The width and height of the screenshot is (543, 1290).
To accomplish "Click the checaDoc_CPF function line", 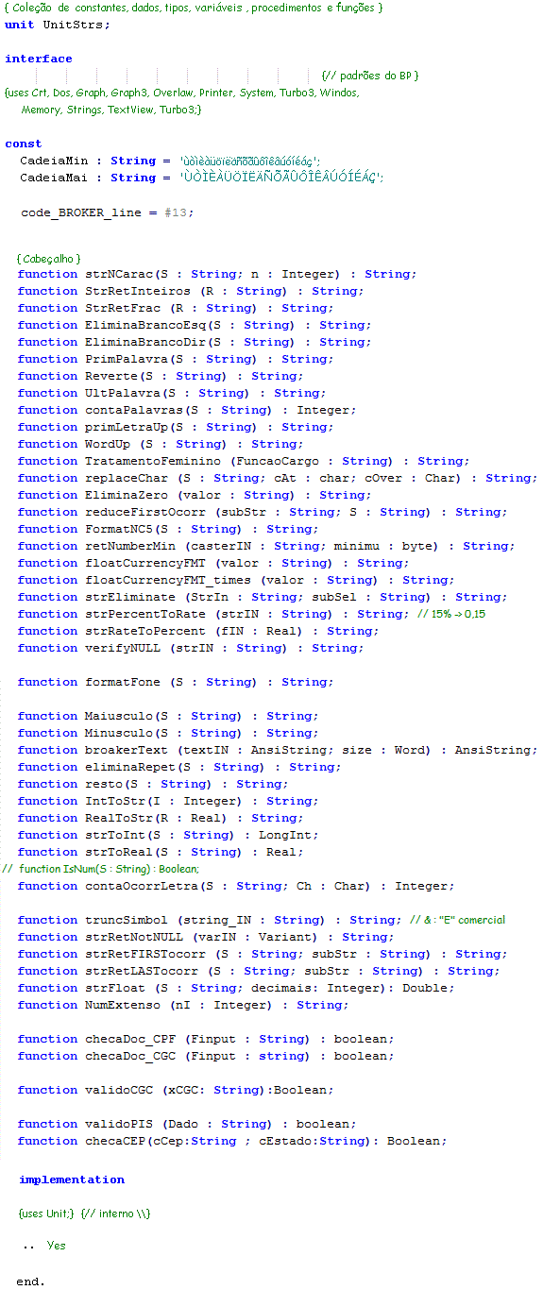I will coord(206,1039).
